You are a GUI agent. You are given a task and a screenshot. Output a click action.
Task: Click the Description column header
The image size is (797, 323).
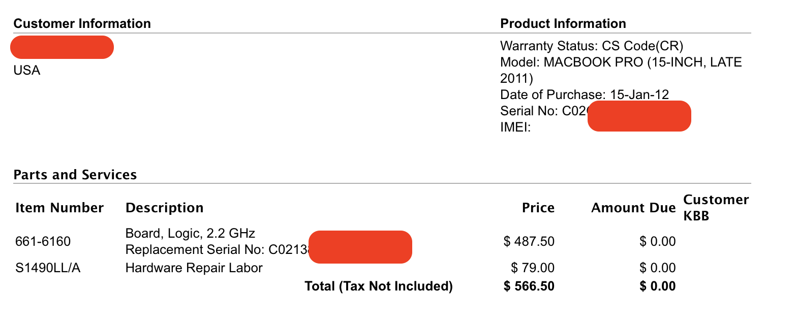164,208
